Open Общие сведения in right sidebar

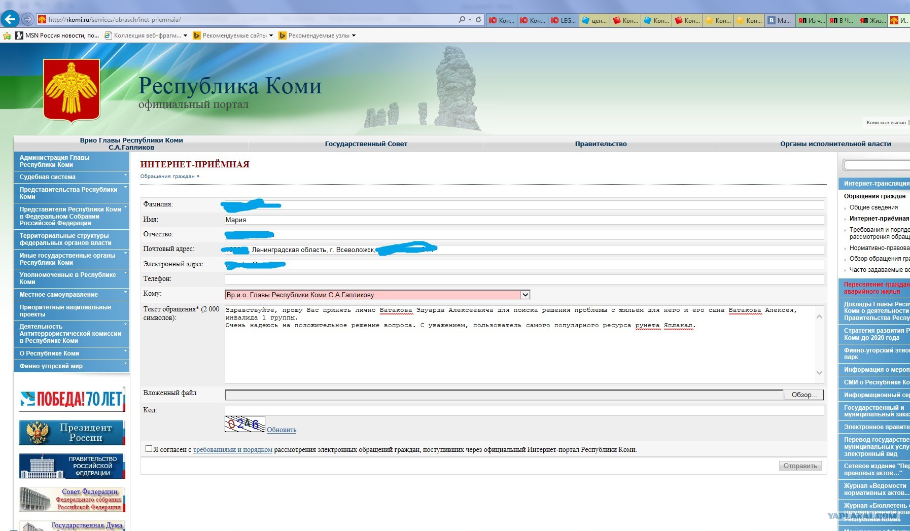pyautogui.click(x=873, y=207)
